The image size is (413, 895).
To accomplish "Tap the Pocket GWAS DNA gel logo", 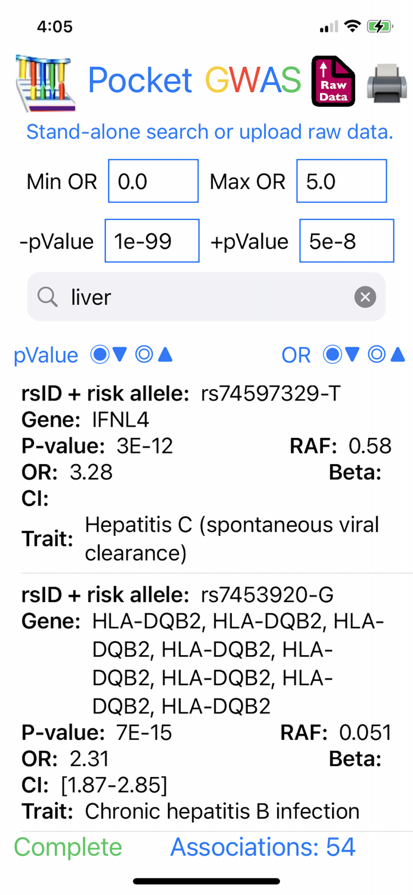I will 45,82.
